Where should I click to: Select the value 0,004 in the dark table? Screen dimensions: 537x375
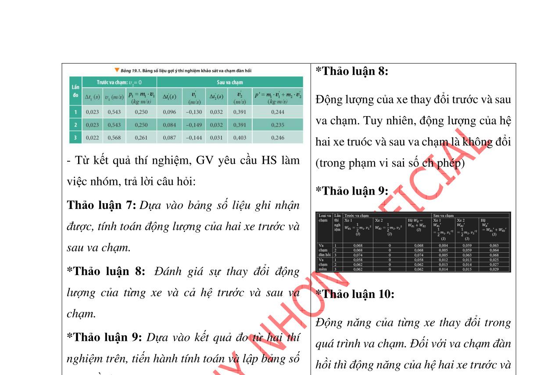point(443,245)
